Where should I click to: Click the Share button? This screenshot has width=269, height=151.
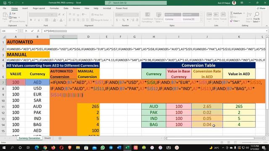[261, 8]
